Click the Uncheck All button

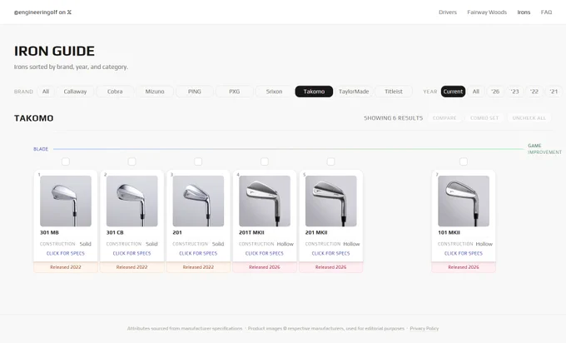(x=529, y=118)
